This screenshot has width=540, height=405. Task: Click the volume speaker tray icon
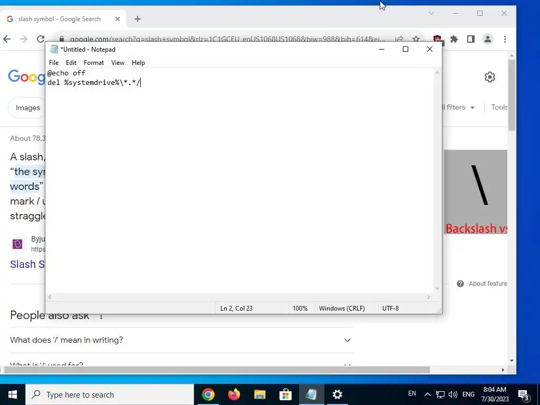pyautogui.click(x=453, y=394)
